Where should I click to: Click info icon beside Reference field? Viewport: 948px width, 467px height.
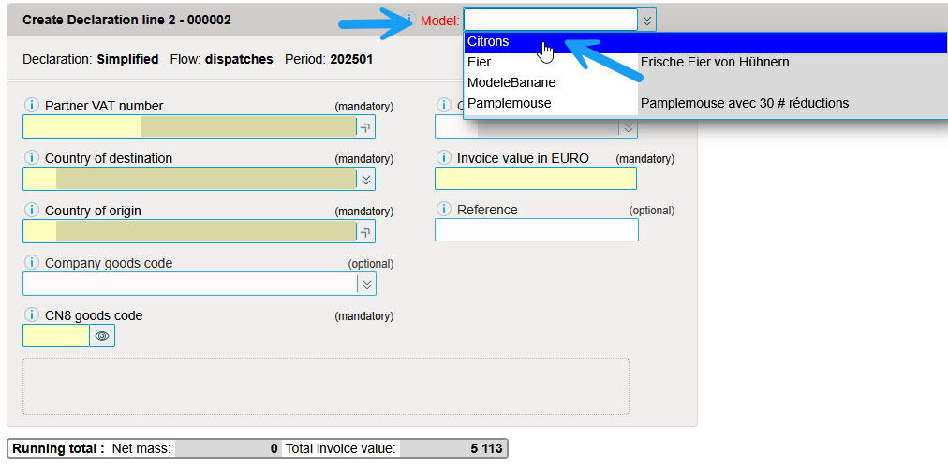[444, 210]
